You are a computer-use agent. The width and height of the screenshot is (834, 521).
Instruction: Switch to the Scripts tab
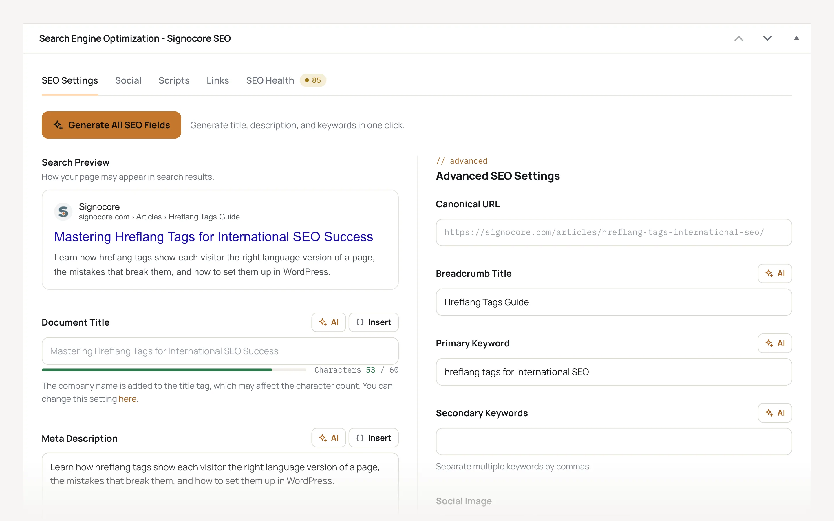tap(174, 80)
